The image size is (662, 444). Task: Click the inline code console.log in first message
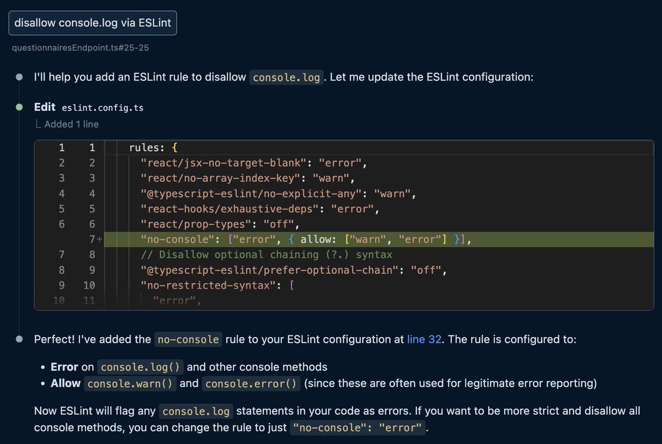[x=286, y=77]
